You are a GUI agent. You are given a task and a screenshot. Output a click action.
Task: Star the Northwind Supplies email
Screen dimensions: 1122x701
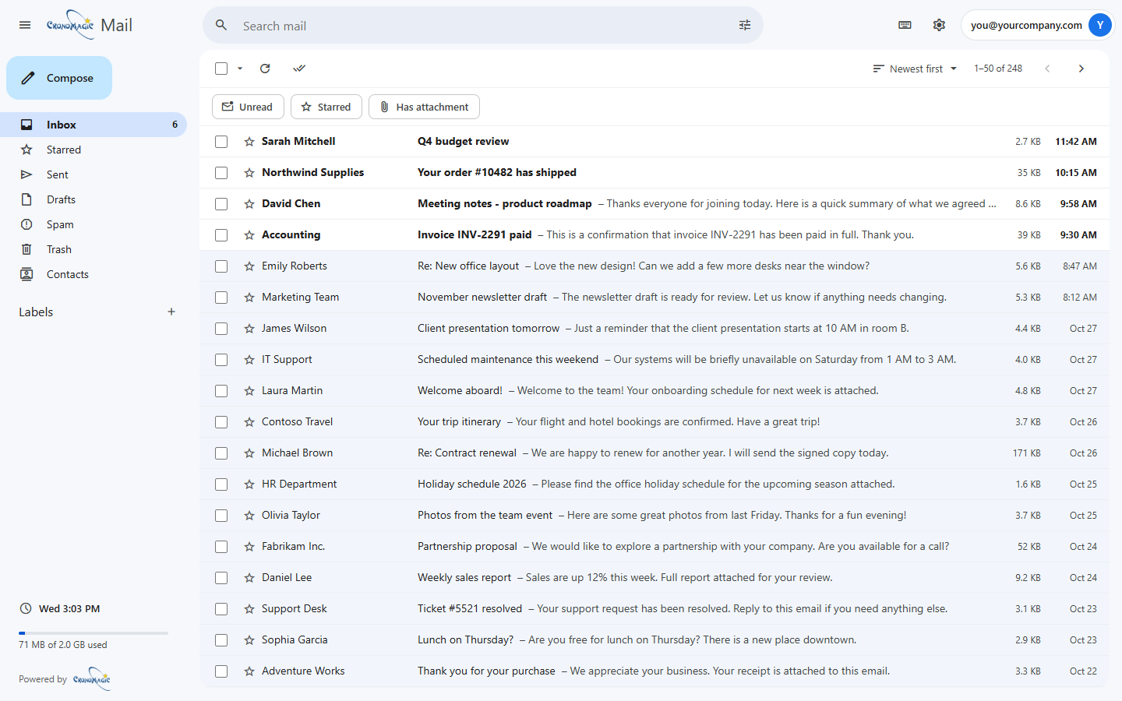[x=249, y=173]
